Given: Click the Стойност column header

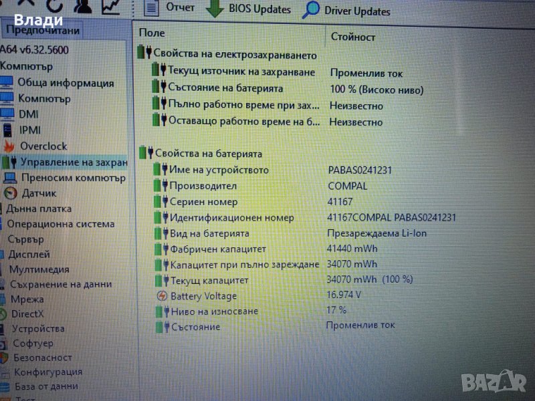Looking at the screenshot, I should click(x=352, y=37).
